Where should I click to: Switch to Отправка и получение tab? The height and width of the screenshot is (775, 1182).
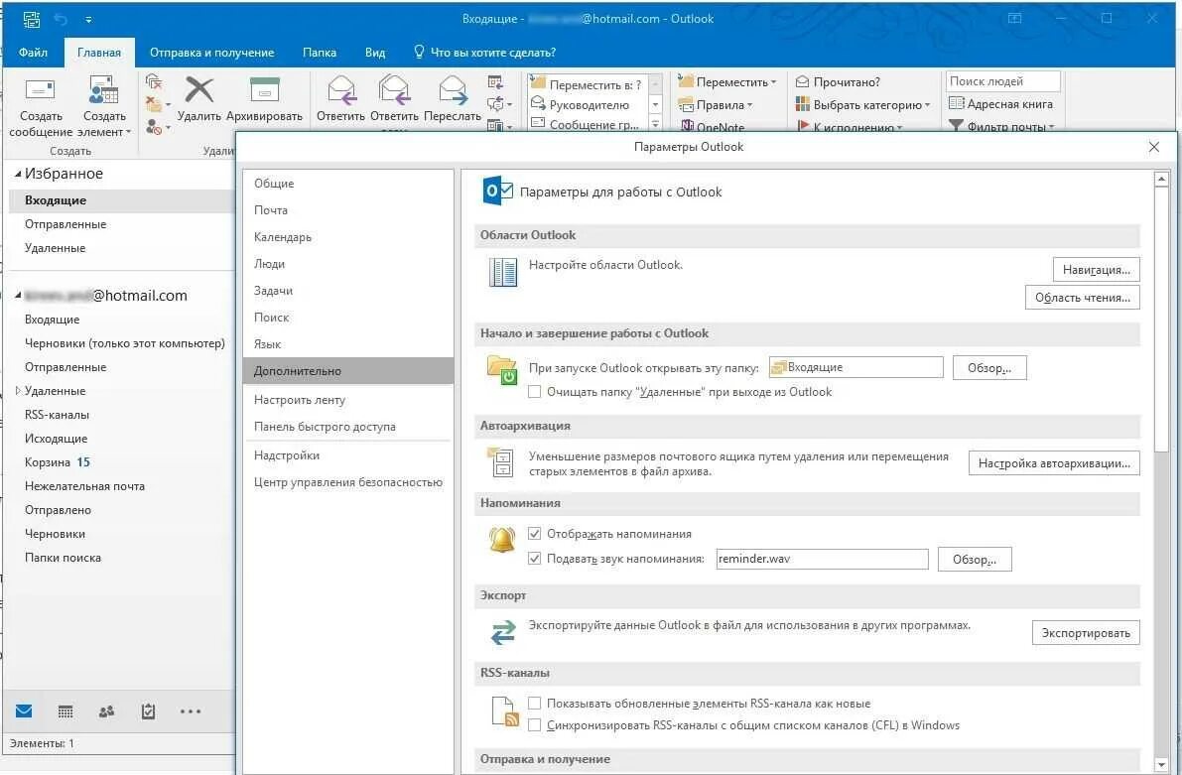point(211,52)
